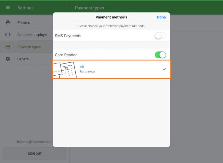Screen dimensions: 223x163
Task: Select Payment types in sidebar
Action: click(29, 47)
